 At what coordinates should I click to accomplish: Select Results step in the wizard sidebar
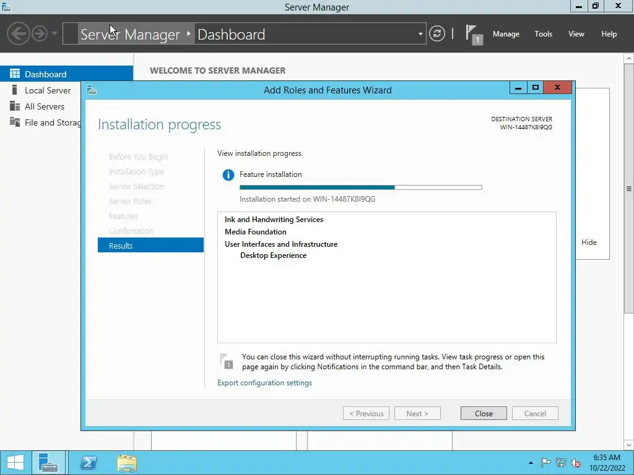point(150,246)
